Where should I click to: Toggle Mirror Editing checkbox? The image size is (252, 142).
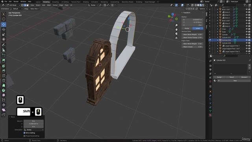pyautogui.click(x=24, y=133)
